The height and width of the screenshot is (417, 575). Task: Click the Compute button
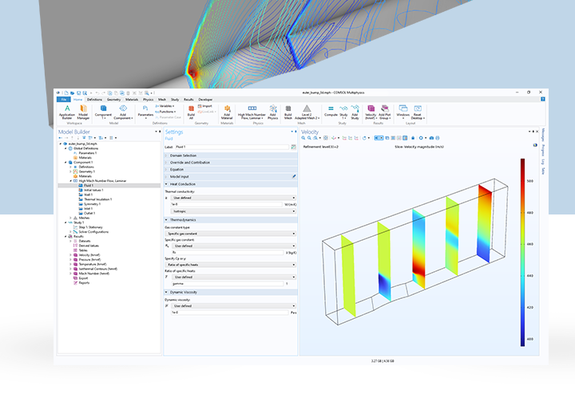tap(331, 112)
